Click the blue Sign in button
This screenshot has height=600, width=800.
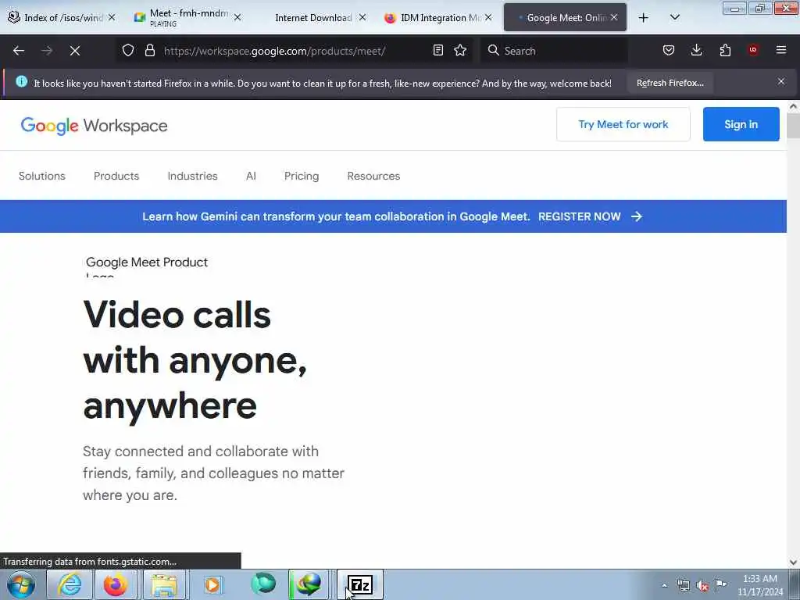[x=741, y=124]
